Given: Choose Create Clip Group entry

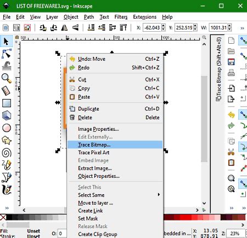Looking at the screenshot, I should (115, 234).
